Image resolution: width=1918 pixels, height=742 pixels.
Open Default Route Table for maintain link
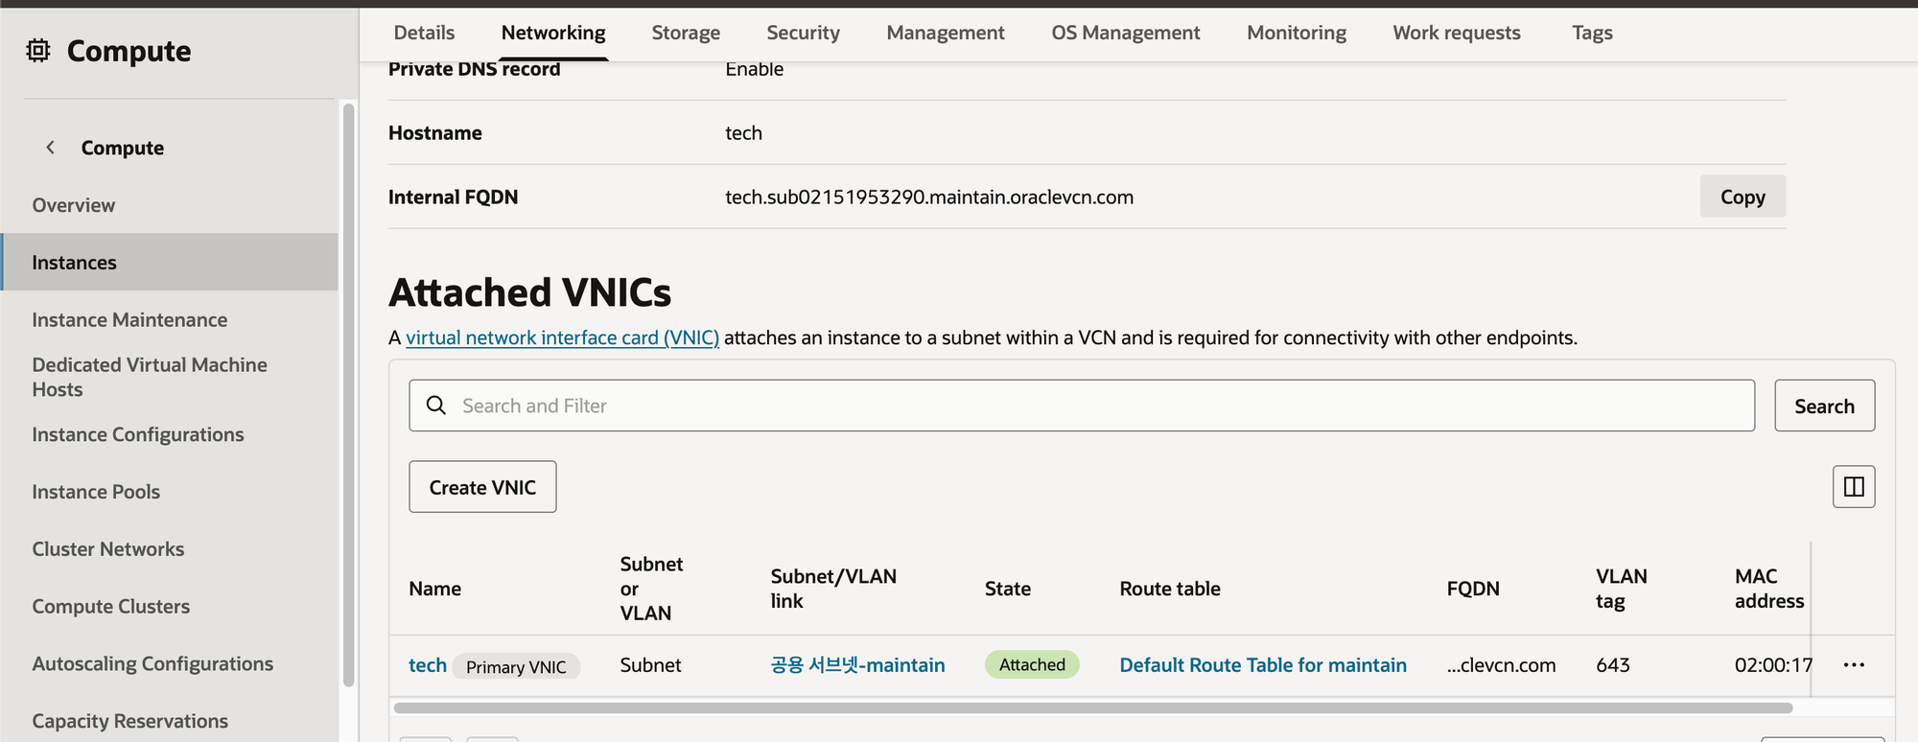point(1262,665)
